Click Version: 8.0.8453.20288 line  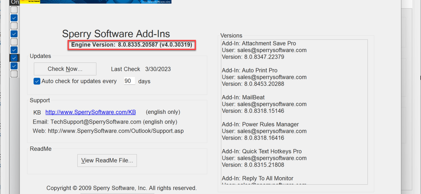tap(253, 84)
